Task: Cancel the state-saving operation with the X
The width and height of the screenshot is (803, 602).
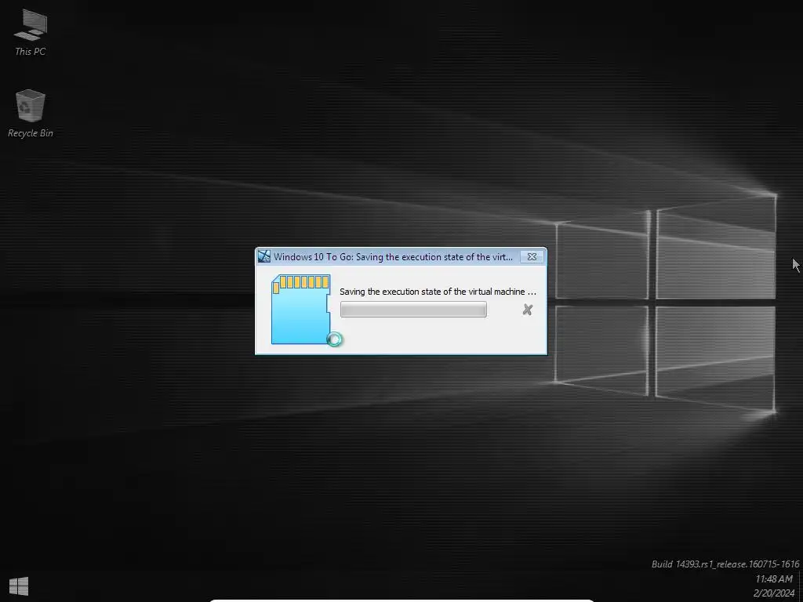Action: (528, 310)
